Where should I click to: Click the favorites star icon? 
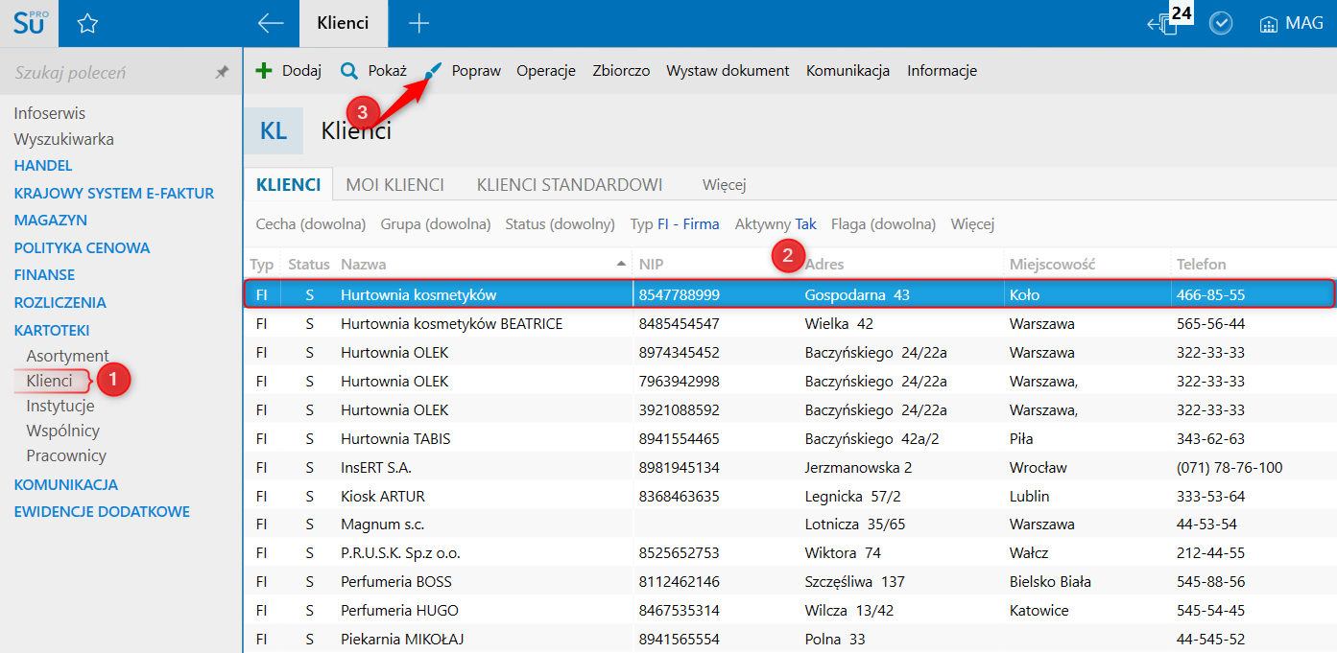87,24
